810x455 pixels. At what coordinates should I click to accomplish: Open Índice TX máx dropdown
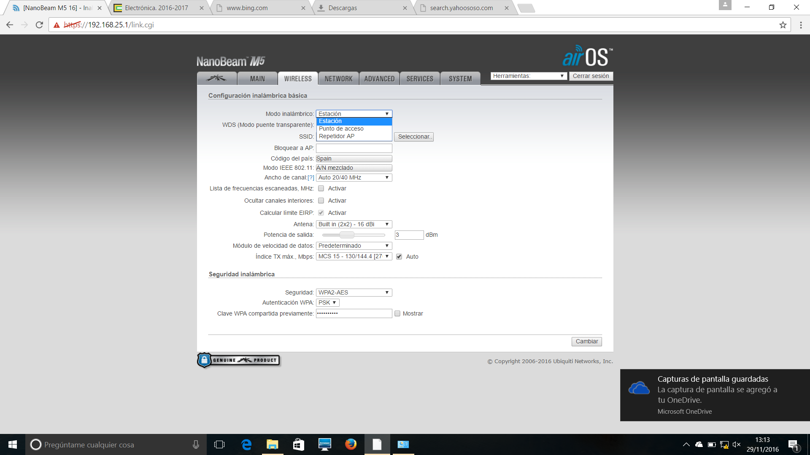click(354, 256)
